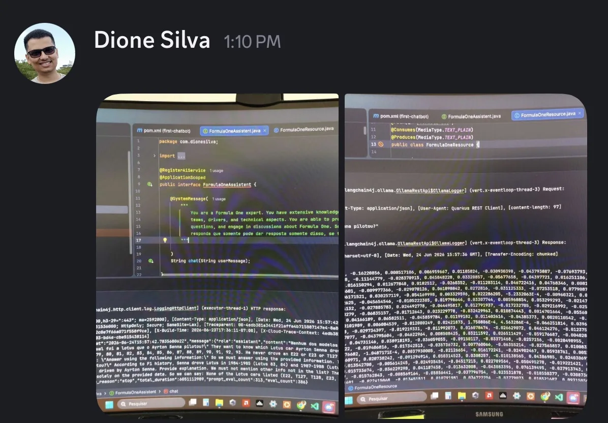Open FormulaOneAssistent.java tab in right photo

471,116
